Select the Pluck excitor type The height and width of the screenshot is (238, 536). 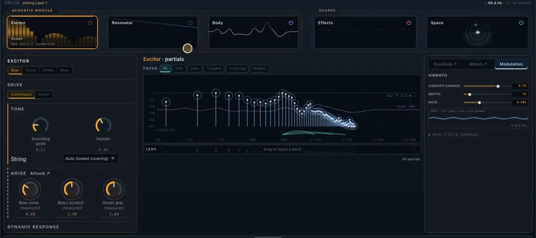[x=31, y=70]
